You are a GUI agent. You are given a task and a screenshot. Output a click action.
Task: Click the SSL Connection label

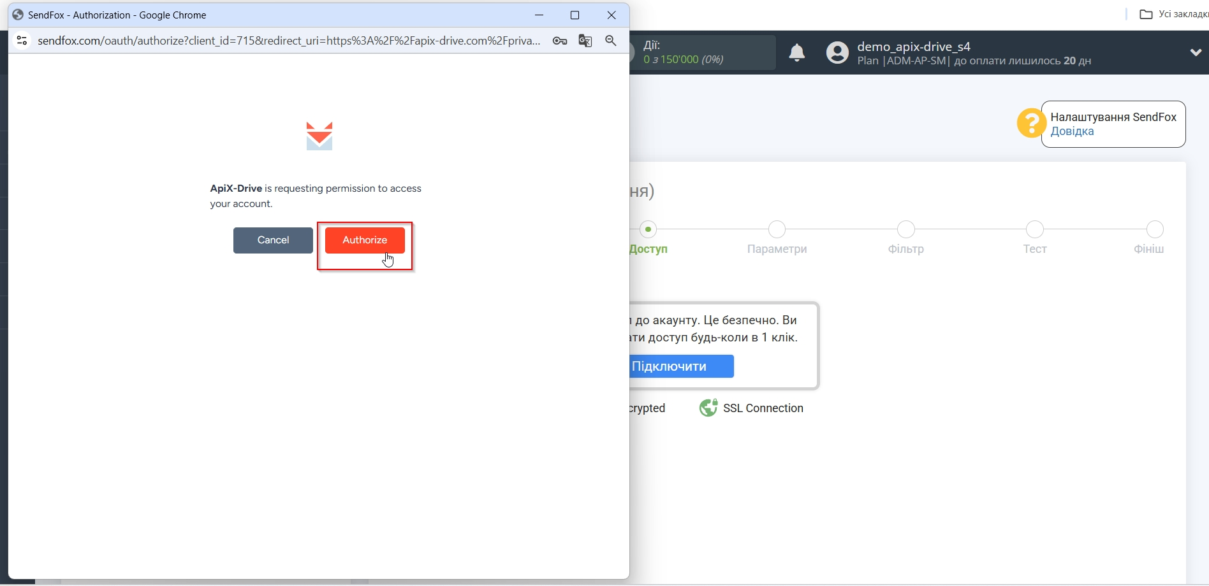point(763,408)
